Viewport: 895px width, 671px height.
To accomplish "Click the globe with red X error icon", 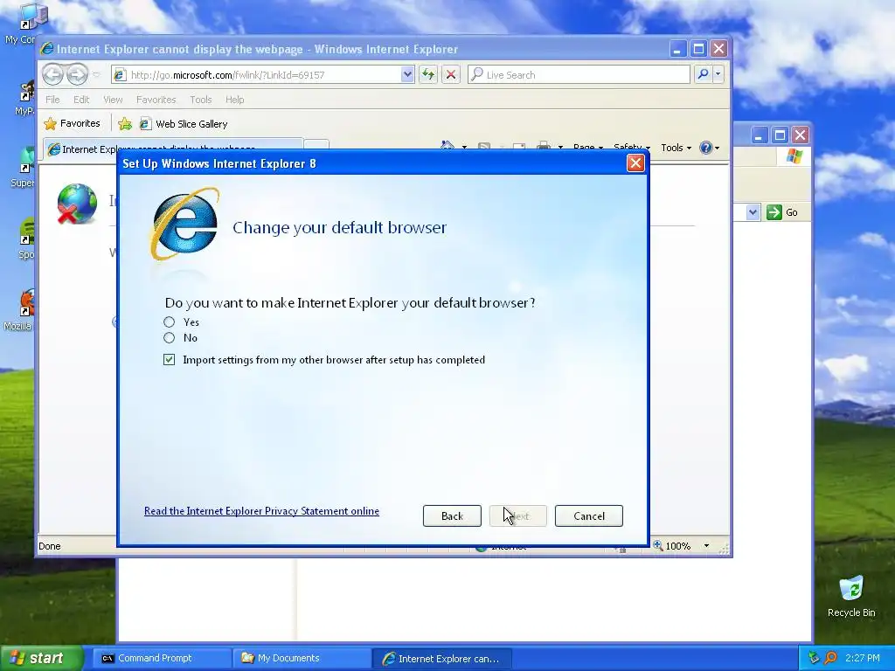I will pos(77,204).
